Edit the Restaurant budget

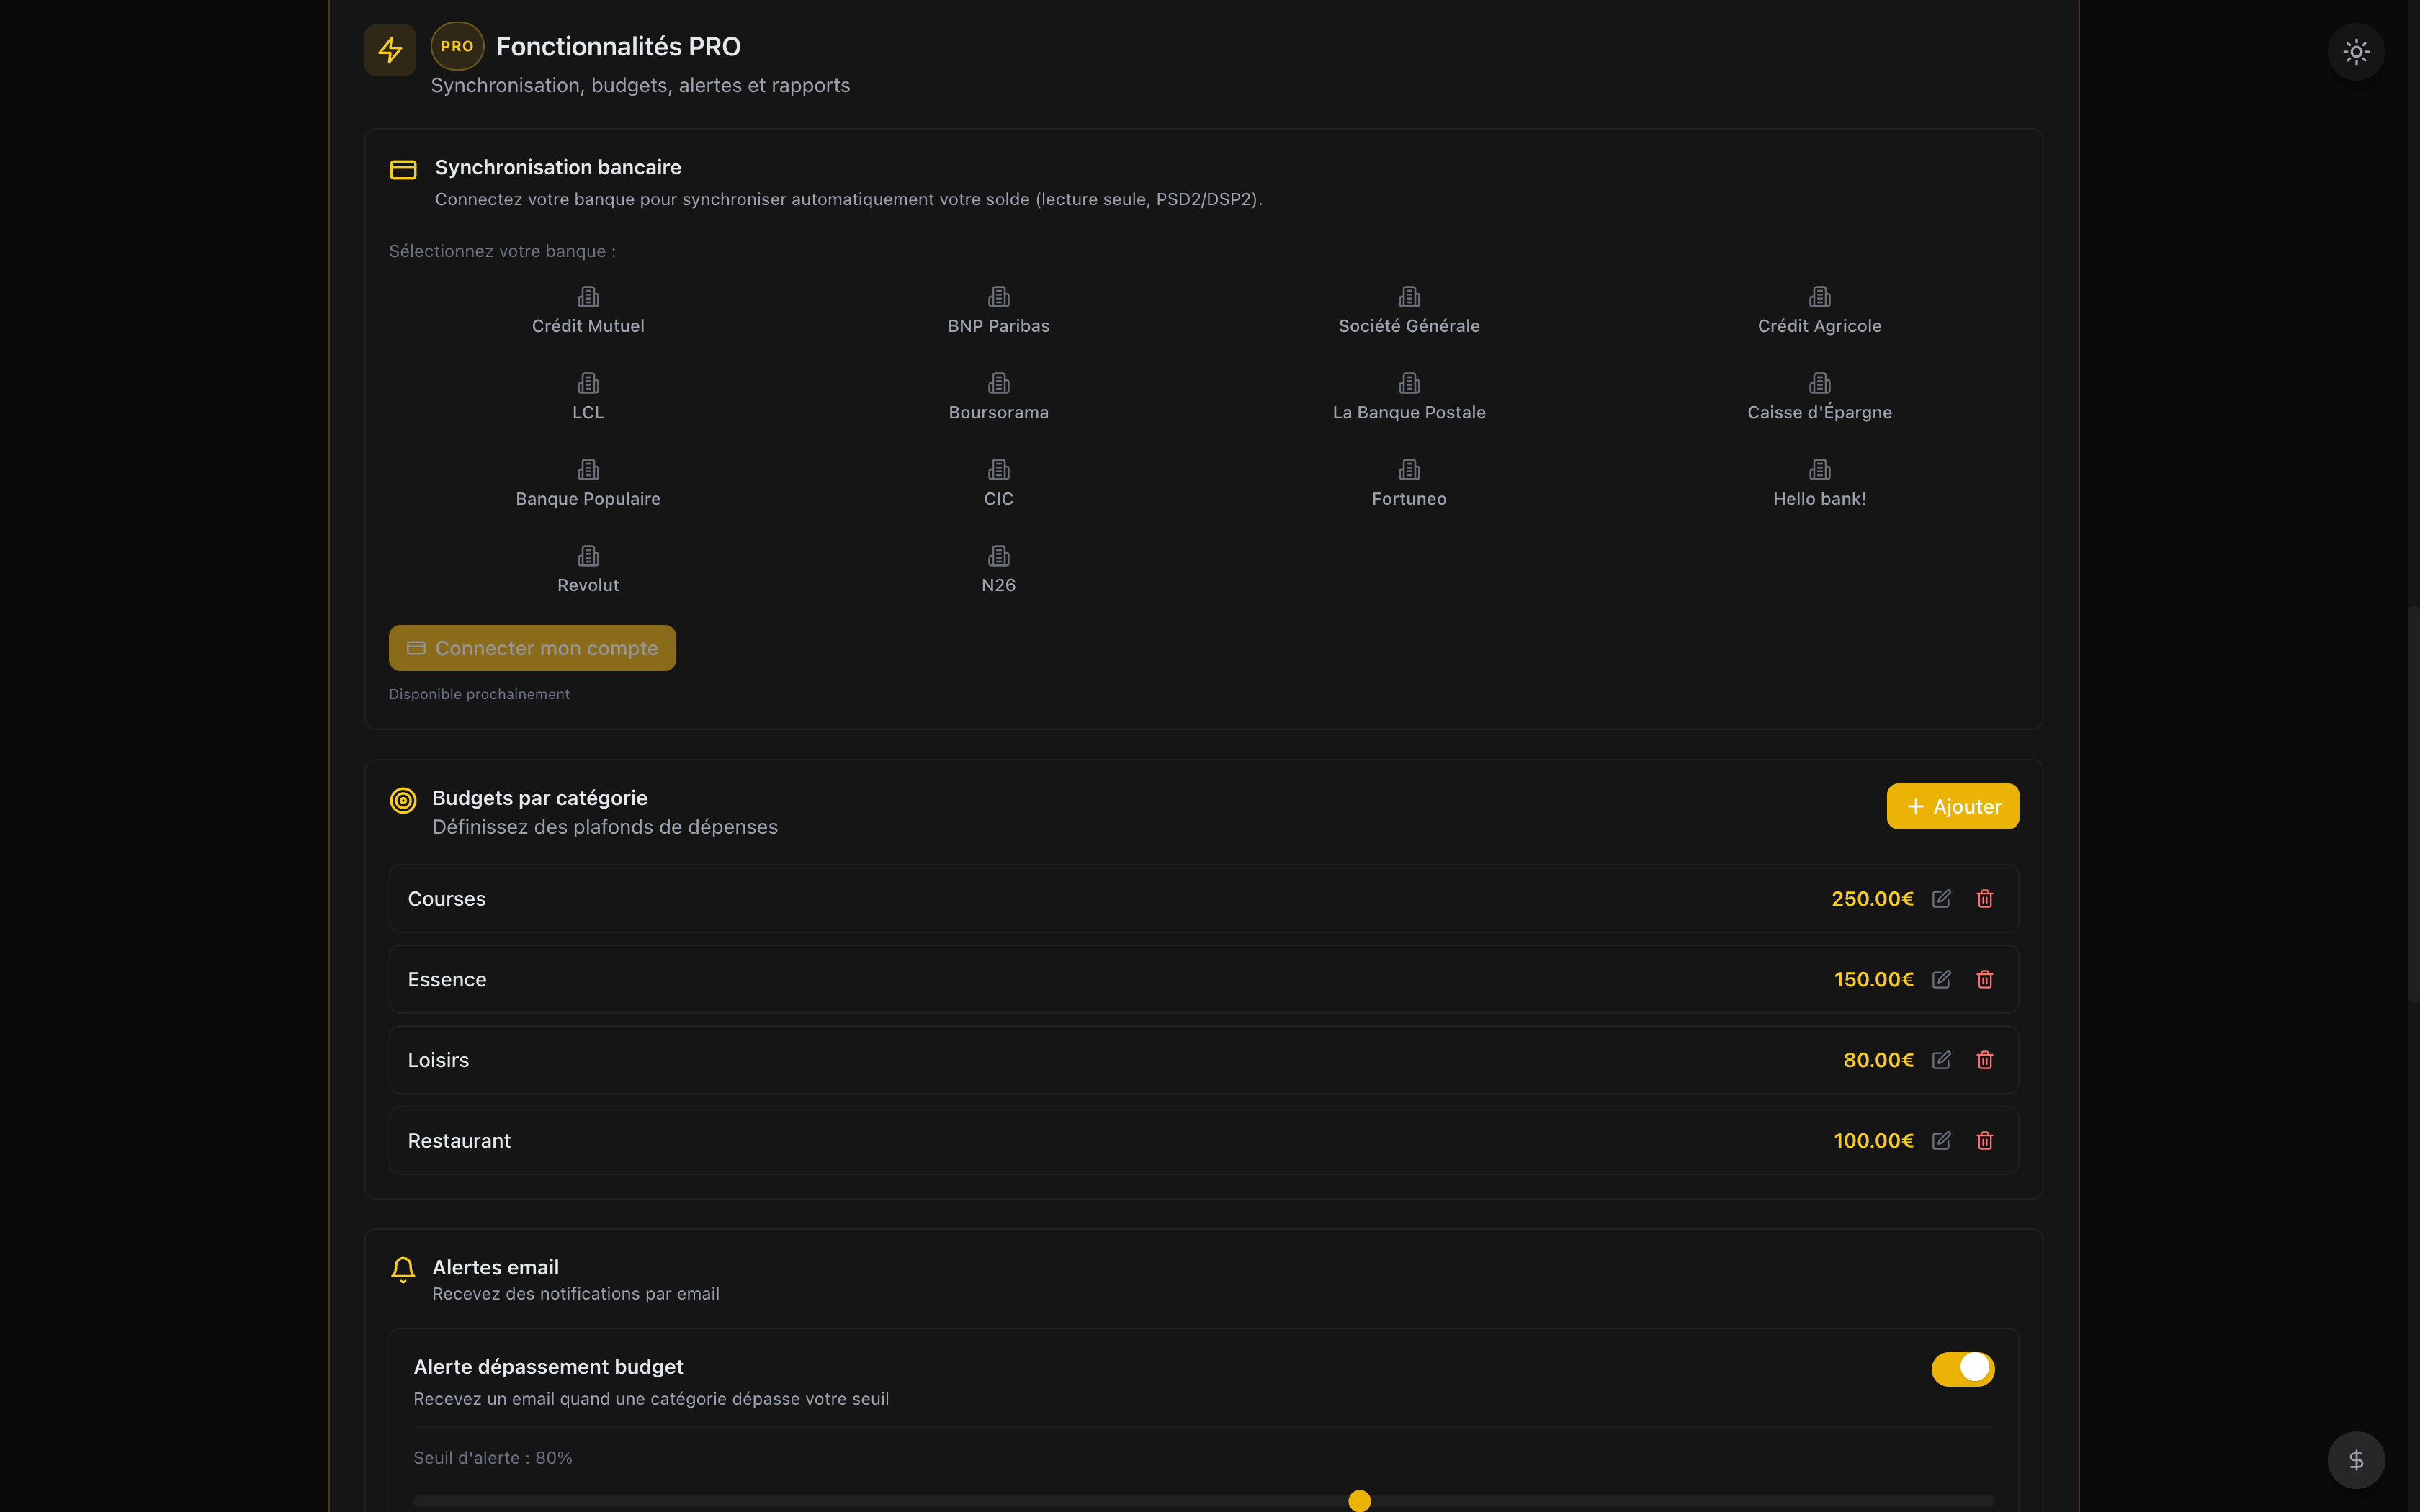pos(1941,1141)
